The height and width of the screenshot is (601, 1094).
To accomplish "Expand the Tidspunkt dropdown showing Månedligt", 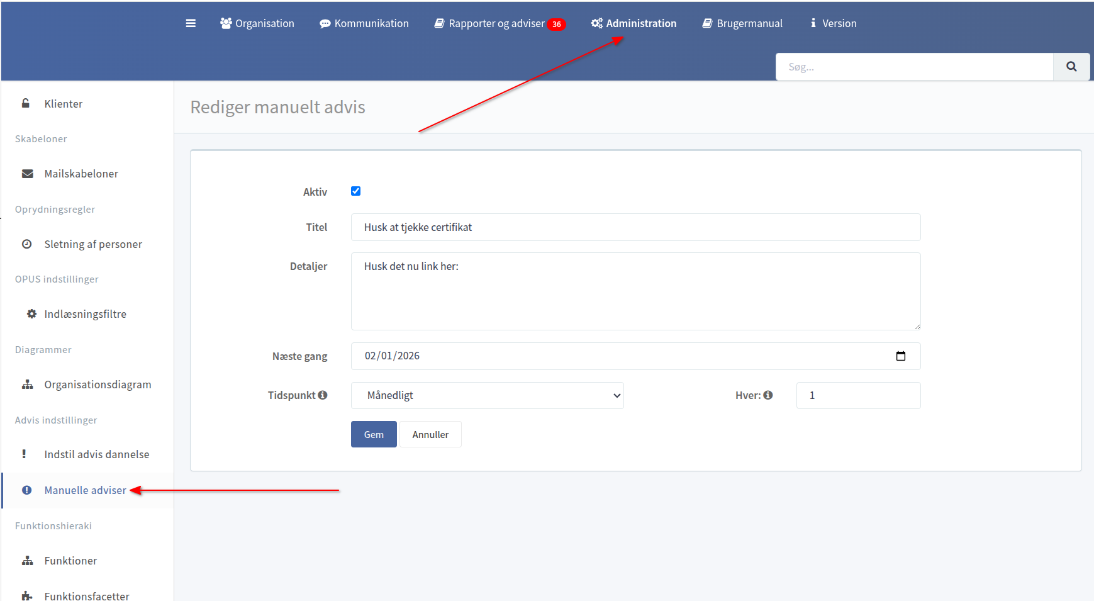I will pyautogui.click(x=487, y=395).
